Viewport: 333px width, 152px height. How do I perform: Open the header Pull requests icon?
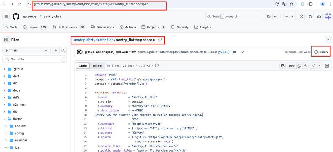(310, 17)
